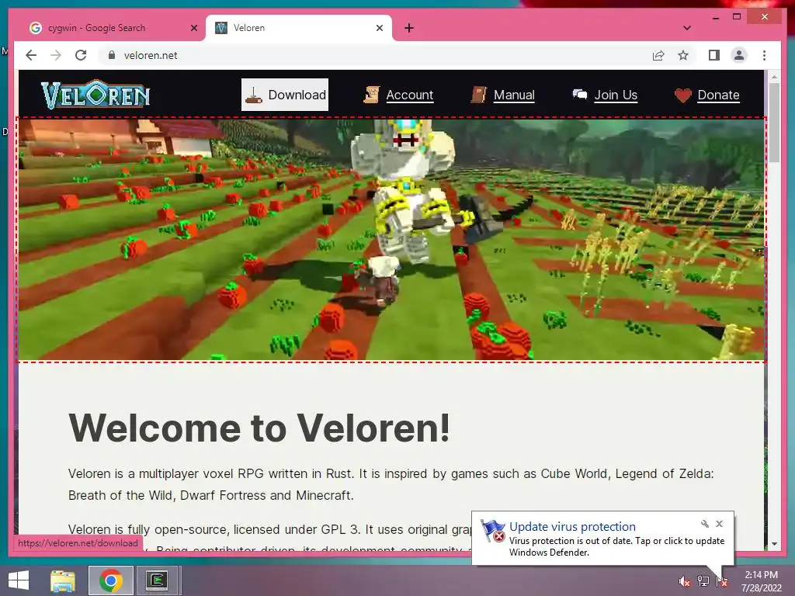Click the scrollbar up arrow
The width and height of the screenshot is (795, 596).
tap(774, 77)
